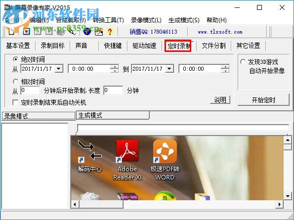This screenshot has height=220, width=294.
Task: Select the 录像模式 lower tab
Action: (x=39, y=116)
